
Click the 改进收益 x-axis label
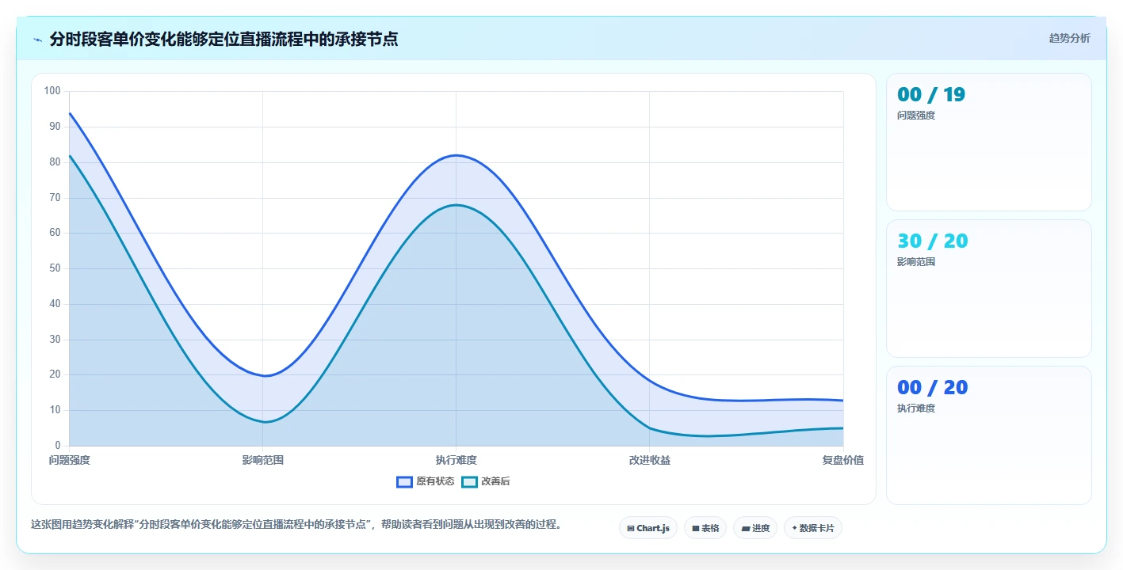click(x=650, y=460)
